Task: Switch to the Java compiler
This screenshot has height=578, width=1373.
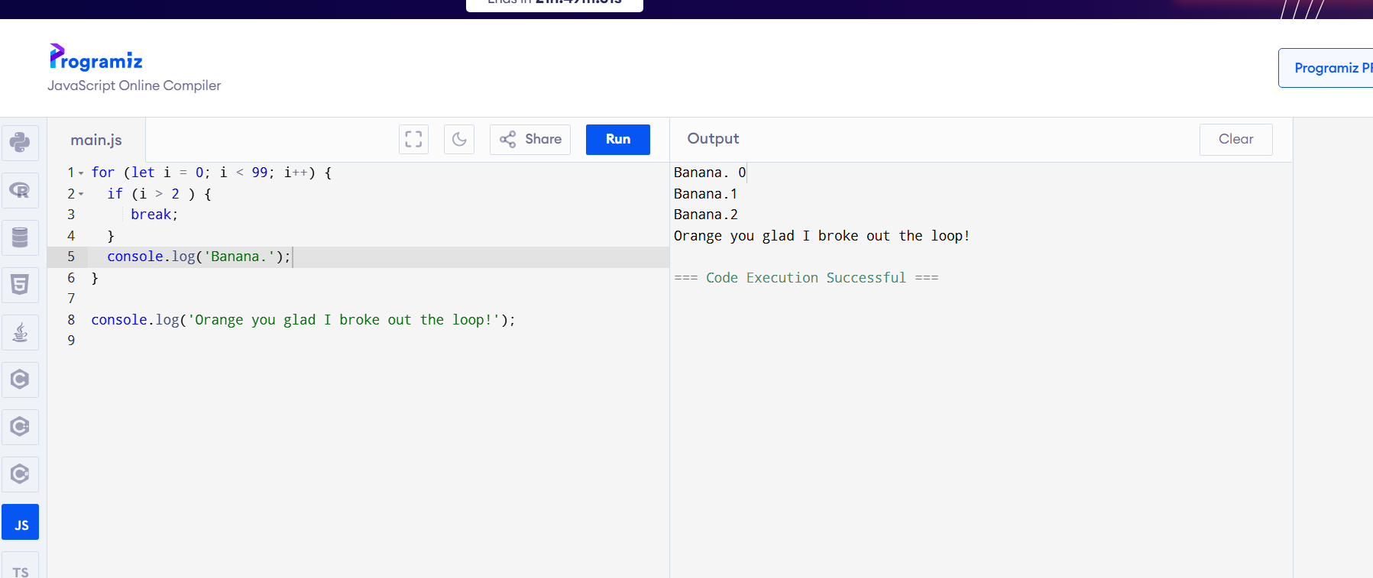Action: coord(20,332)
